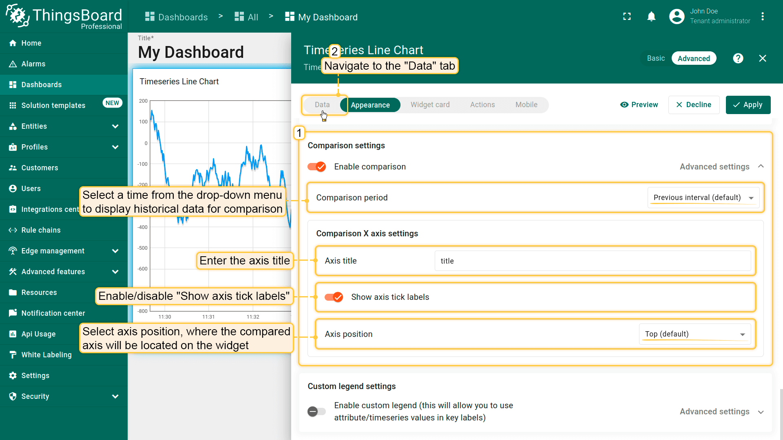Image resolution: width=783 pixels, height=440 pixels.
Task: Open Comparison period dropdown
Action: tap(703, 198)
